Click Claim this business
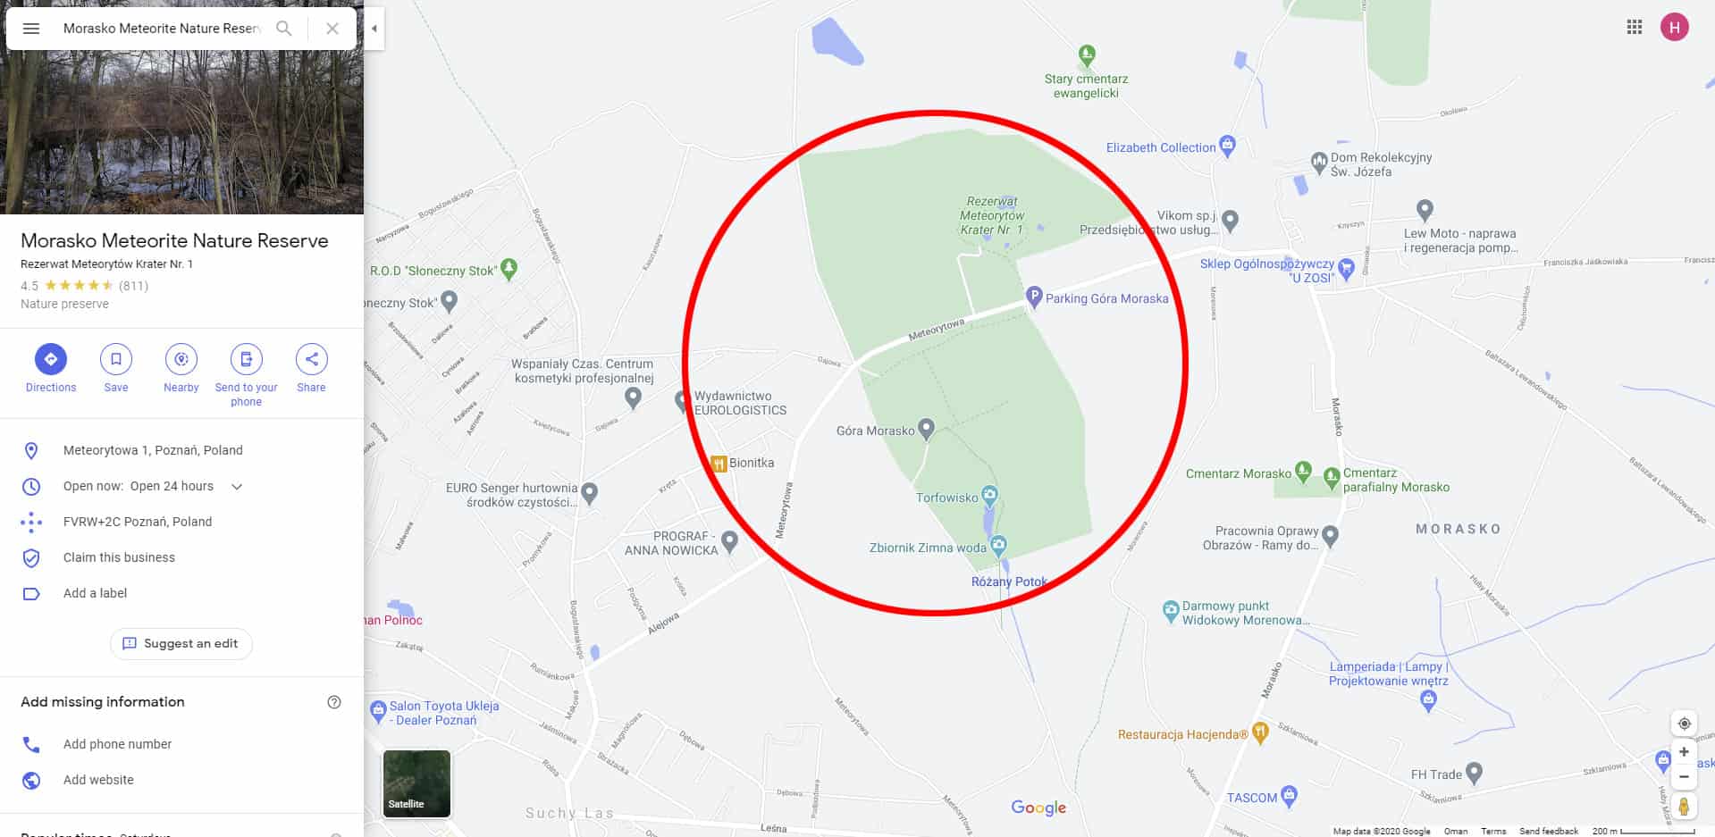Viewport: 1715px width, 837px height. [x=119, y=557]
